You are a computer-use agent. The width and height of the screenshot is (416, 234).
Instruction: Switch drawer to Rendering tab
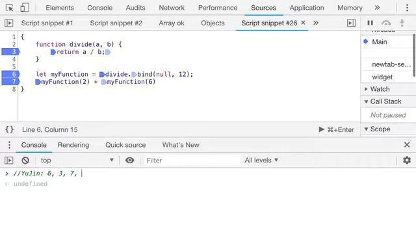(73, 145)
